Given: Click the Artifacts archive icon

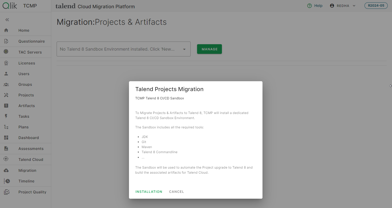Looking at the screenshot, I should tap(6, 106).
